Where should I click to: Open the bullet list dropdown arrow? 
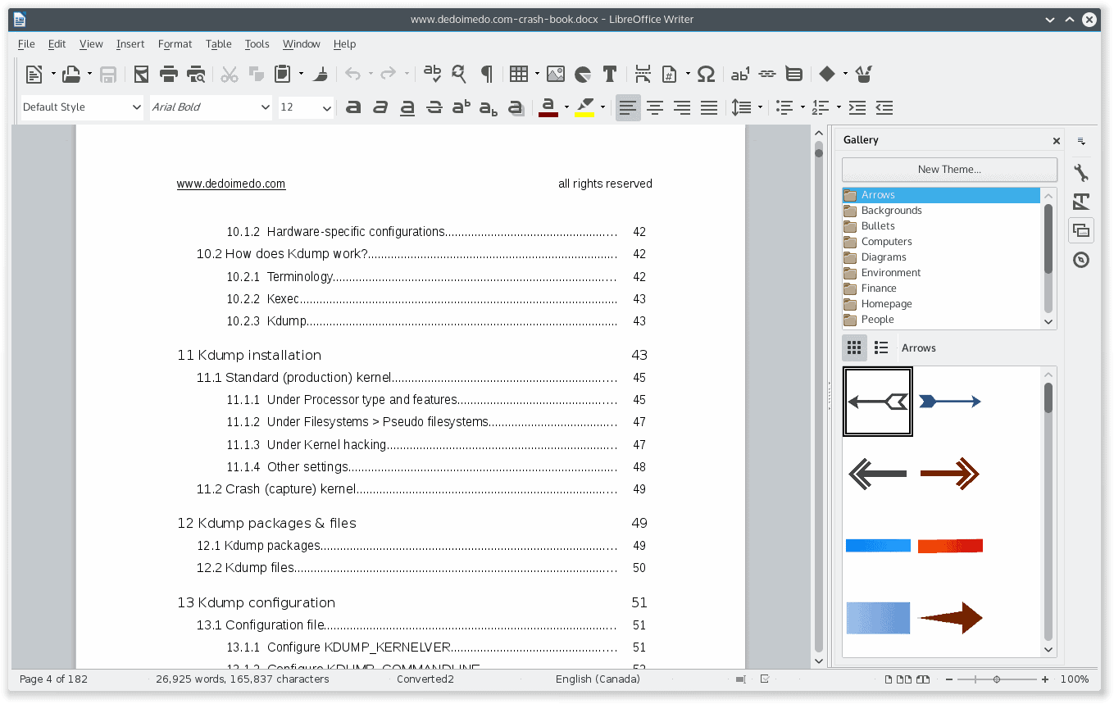803,107
